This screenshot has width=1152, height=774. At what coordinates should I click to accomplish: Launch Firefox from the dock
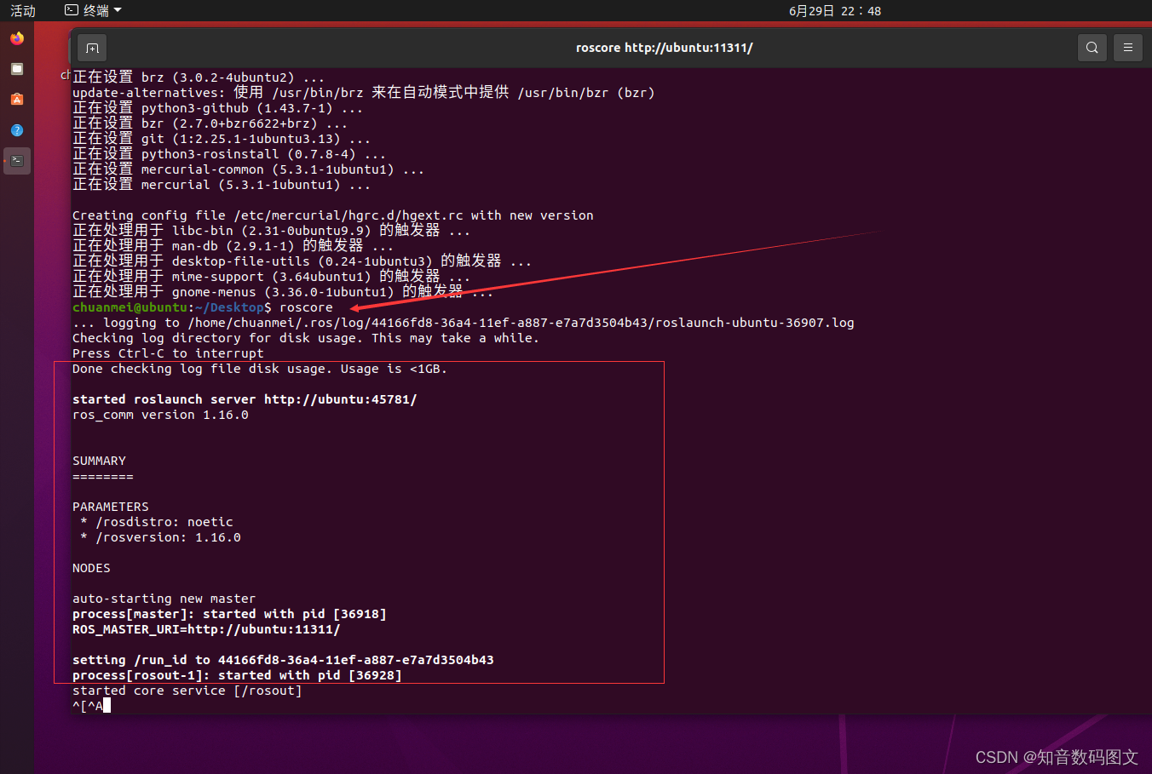tap(16, 38)
